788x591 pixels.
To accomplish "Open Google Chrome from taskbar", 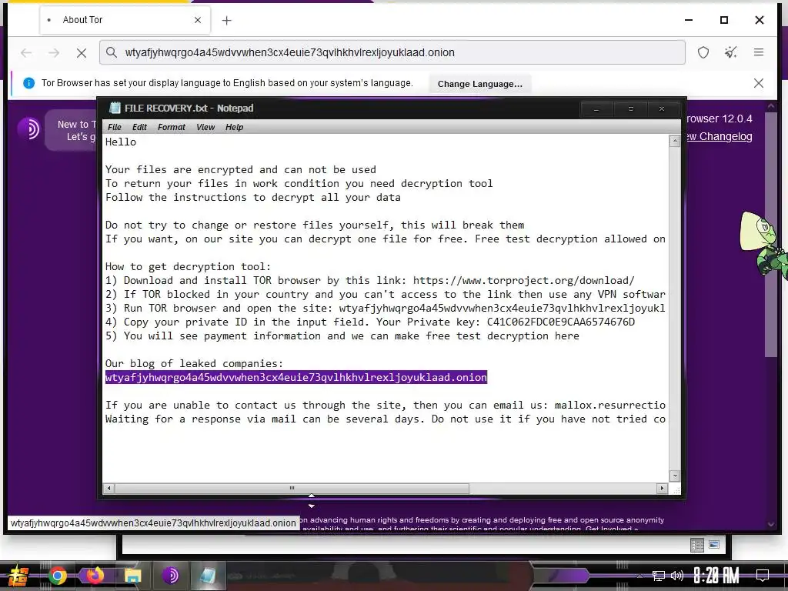I will click(57, 576).
